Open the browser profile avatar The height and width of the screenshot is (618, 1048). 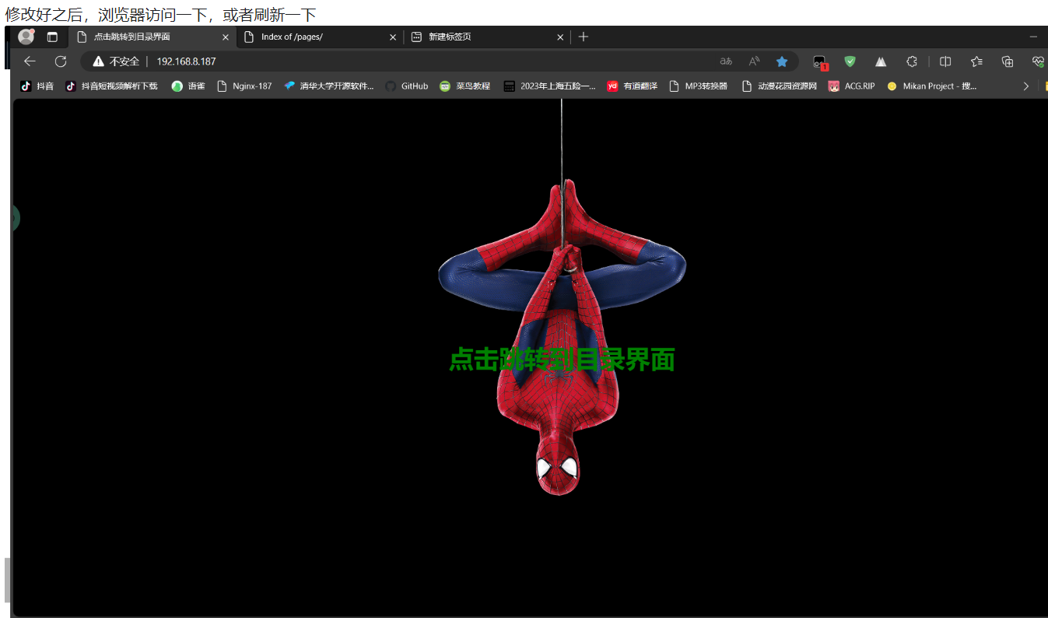coord(26,37)
